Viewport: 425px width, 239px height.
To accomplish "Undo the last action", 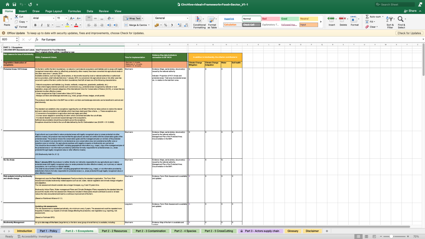I will tap(22, 5).
